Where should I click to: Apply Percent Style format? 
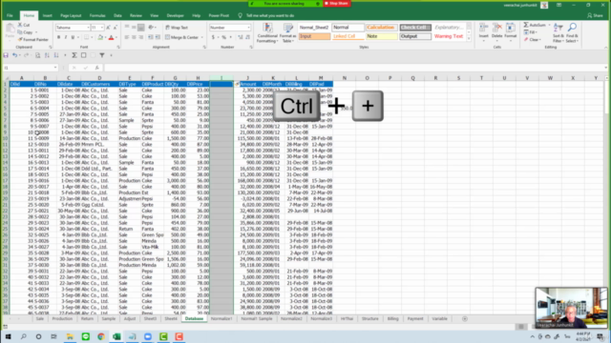[x=224, y=37]
